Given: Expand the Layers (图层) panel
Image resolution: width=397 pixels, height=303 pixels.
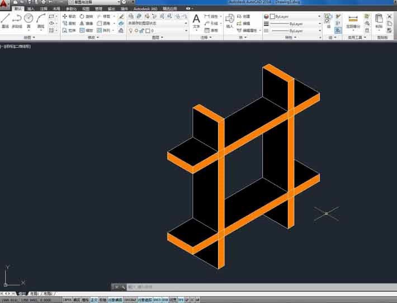Looking at the screenshot, I should coord(158,38).
